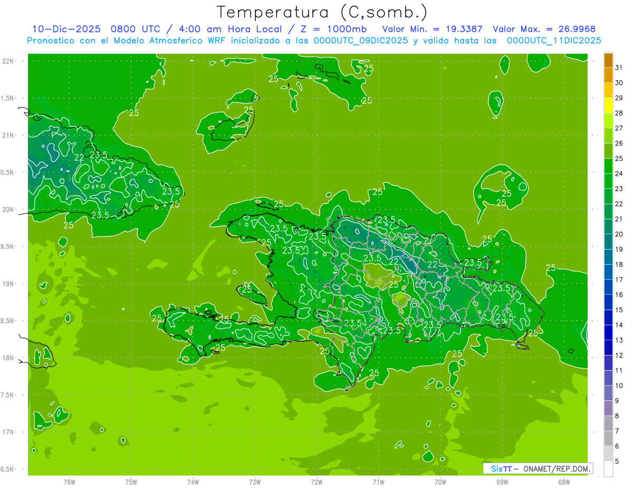Viewport: 633px width, 489px height.
Task: Click the "74W" longitude label
Action: [193, 482]
